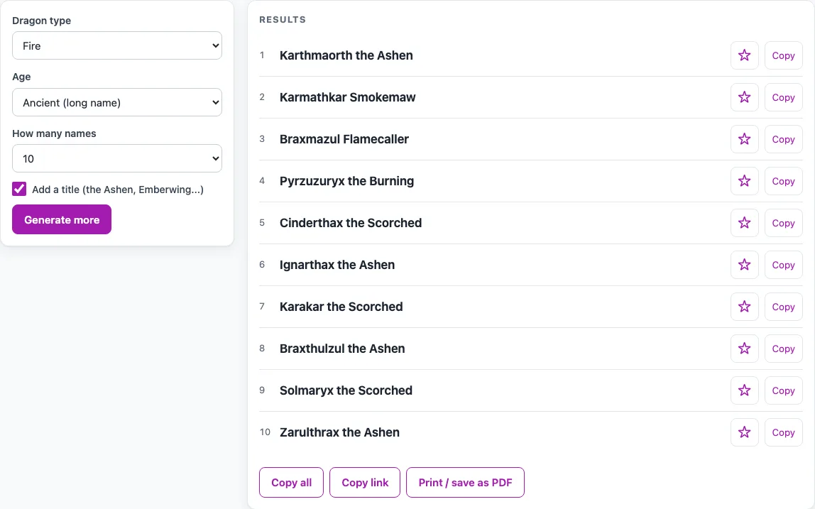Star the Braxthulzul the Ashen result
This screenshot has height=509, width=815.
[744, 349]
